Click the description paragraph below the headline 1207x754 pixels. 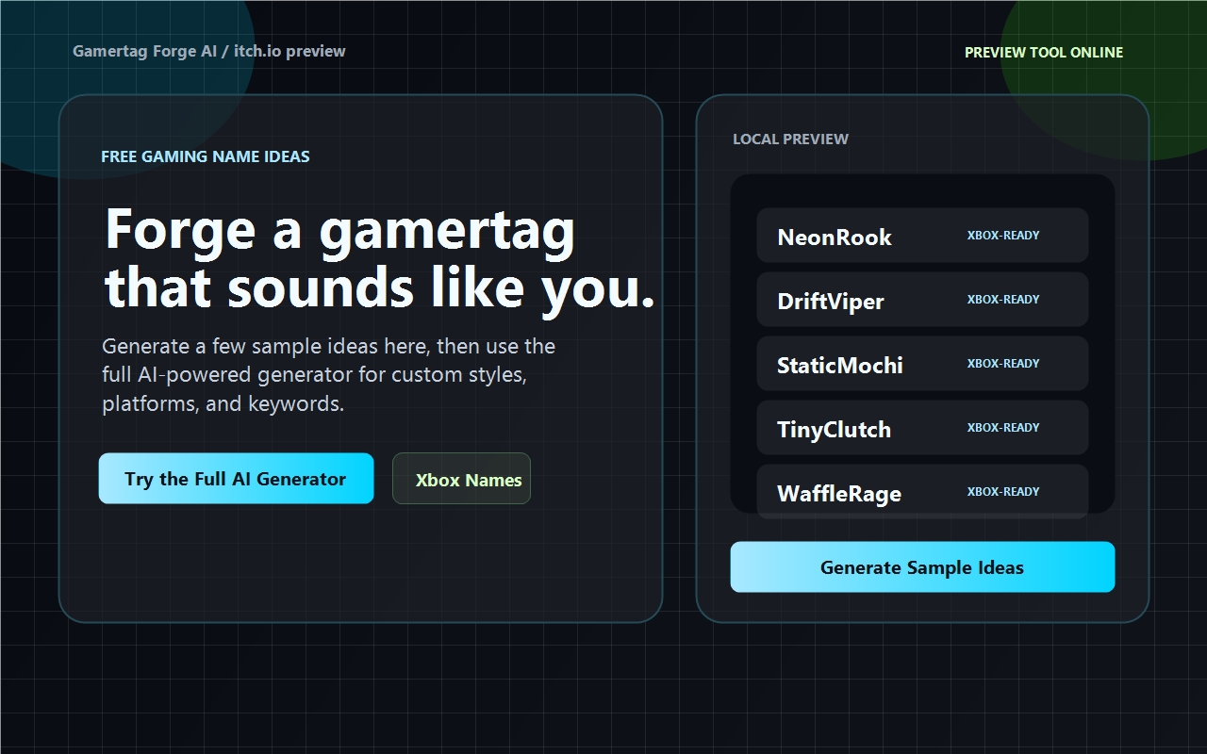coord(328,374)
